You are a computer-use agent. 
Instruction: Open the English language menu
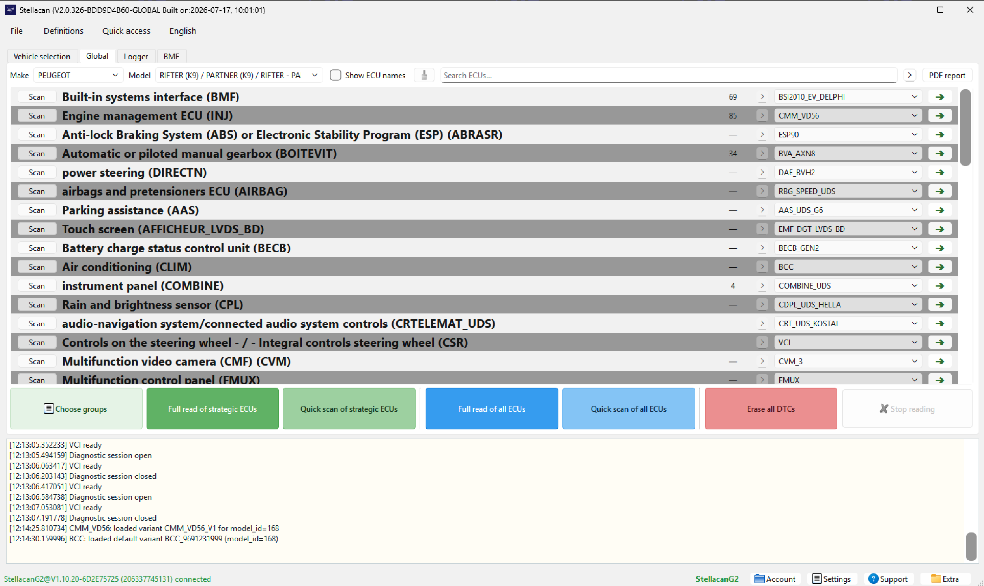182,31
